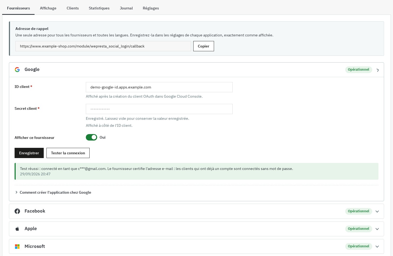Click the 'Affiché à côté de l'ID client' hint
Screen dimensions: 393x256
109,125
